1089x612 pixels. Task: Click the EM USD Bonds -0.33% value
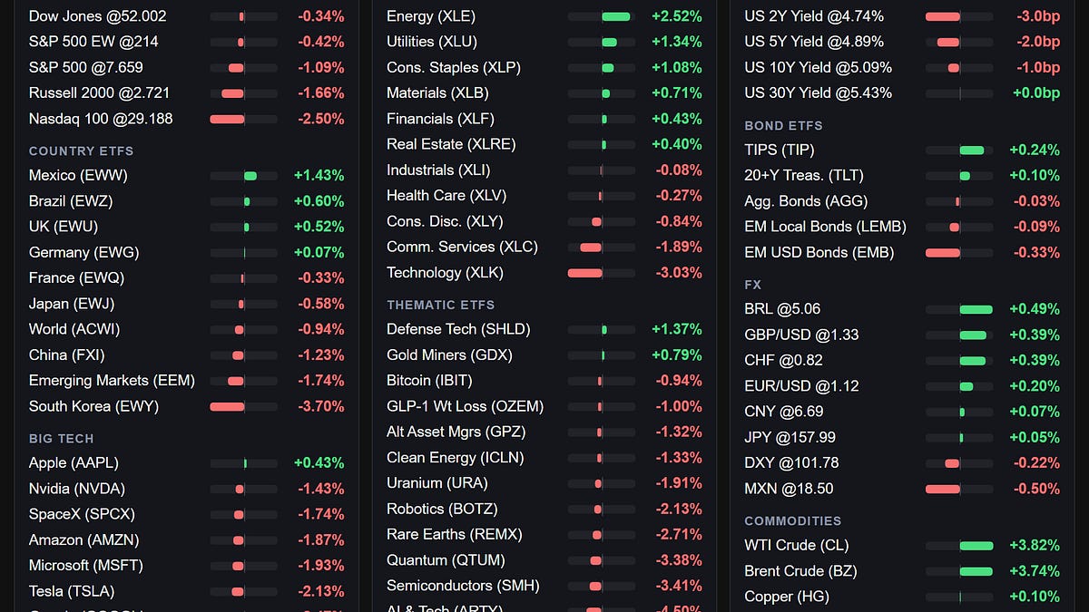[1035, 253]
